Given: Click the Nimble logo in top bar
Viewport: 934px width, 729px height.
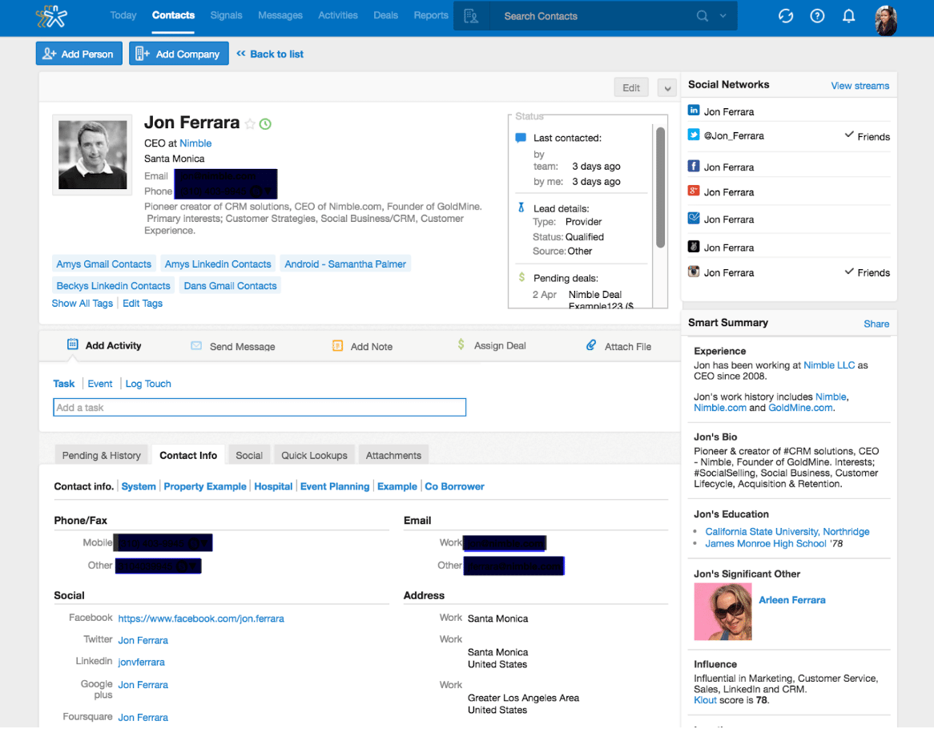Looking at the screenshot, I should (52, 16).
